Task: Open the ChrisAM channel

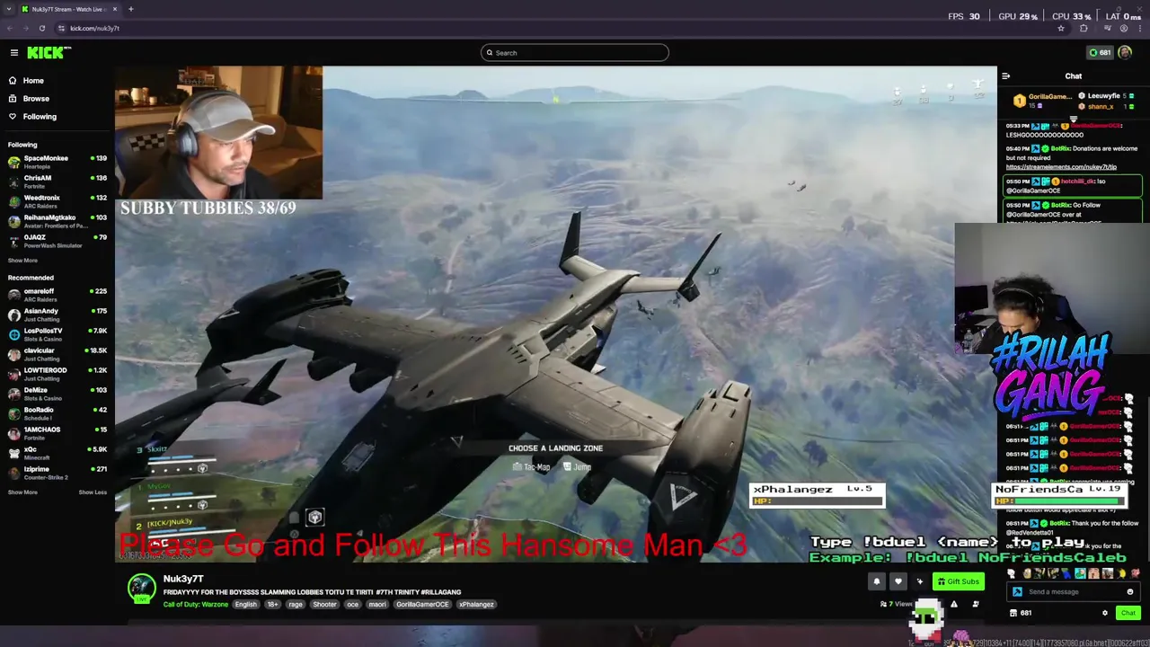Action: pyautogui.click(x=57, y=182)
